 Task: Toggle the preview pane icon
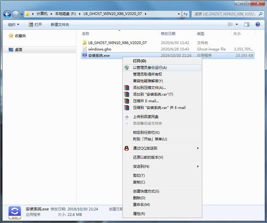pos(247,24)
